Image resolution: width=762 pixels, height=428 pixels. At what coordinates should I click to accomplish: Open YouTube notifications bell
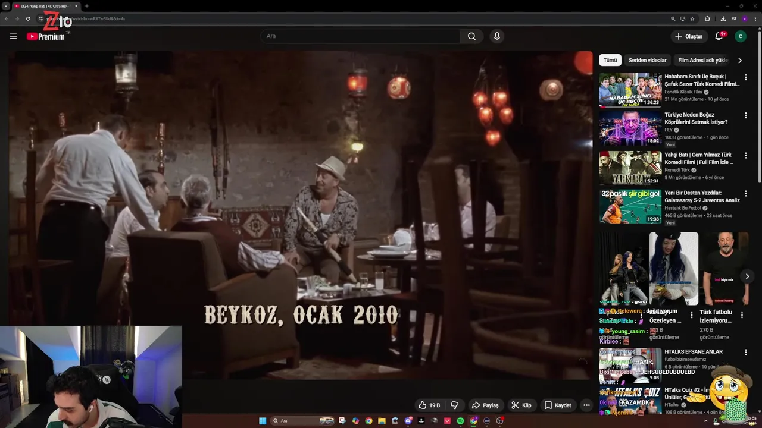point(719,36)
